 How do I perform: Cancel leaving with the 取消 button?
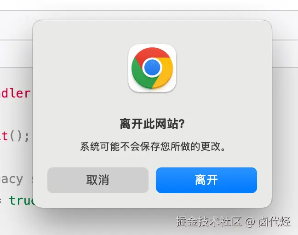coord(98,180)
